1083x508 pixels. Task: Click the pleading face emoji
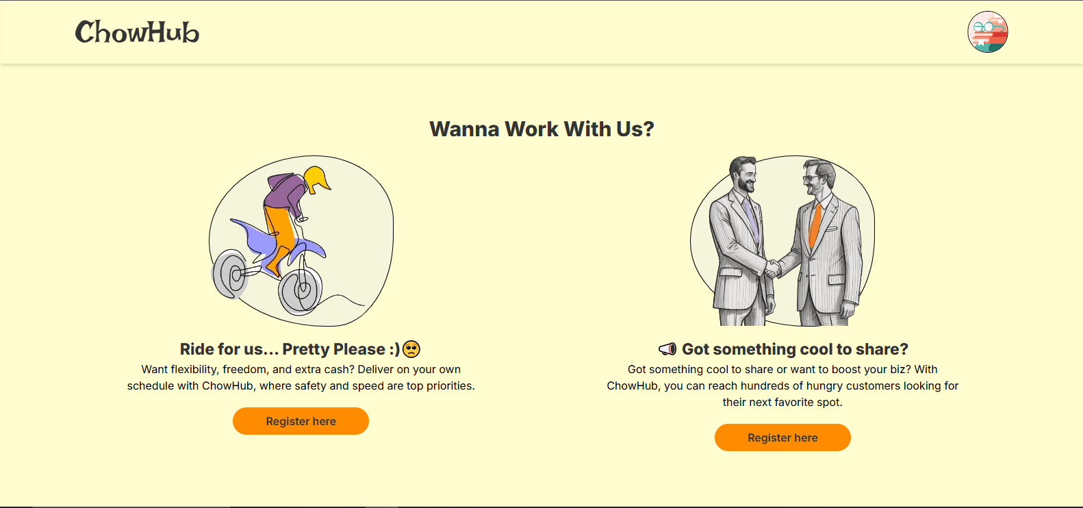[x=411, y=349]
